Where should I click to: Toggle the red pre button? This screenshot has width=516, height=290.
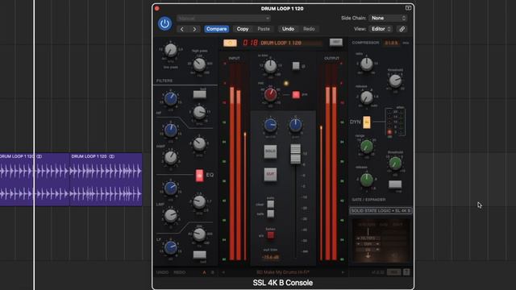coord(296,95)
